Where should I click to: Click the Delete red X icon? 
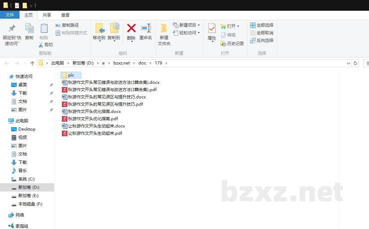tap(131, 28)
